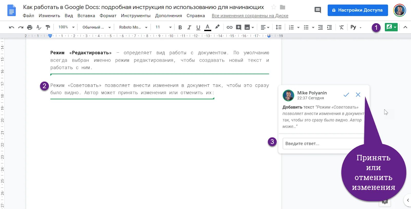Click the Undo arrow icon
The image size is (411, 209).
(12, 27)
